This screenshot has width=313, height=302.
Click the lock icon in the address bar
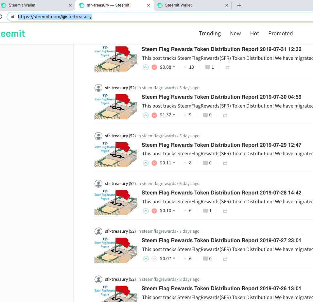coord(13,17)
